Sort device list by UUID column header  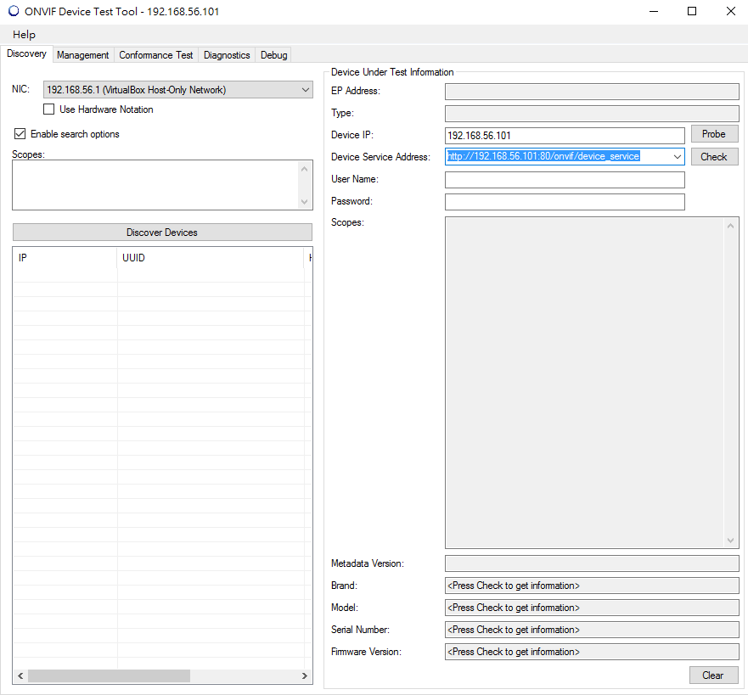tap(211, 258)
